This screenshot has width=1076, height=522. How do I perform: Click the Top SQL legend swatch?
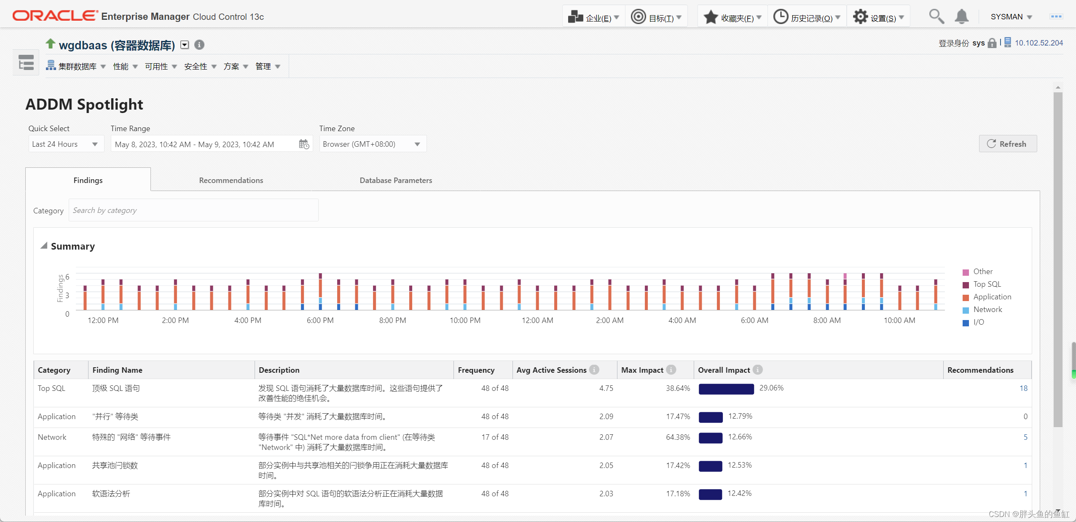point(966,285)
